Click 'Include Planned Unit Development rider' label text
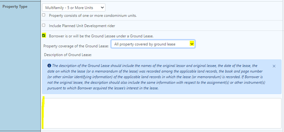This screenshot has width=284, height=132. [82, 26]
